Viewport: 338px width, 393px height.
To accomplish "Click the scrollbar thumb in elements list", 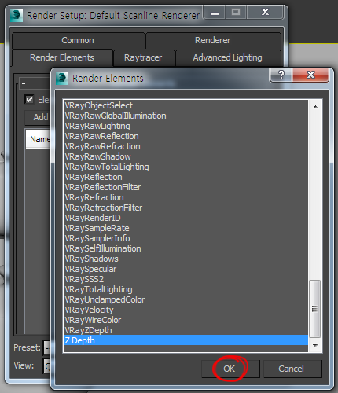I will (315, 309).
